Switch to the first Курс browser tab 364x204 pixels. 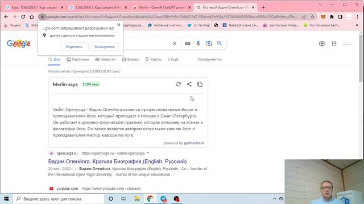click(35, 7)
